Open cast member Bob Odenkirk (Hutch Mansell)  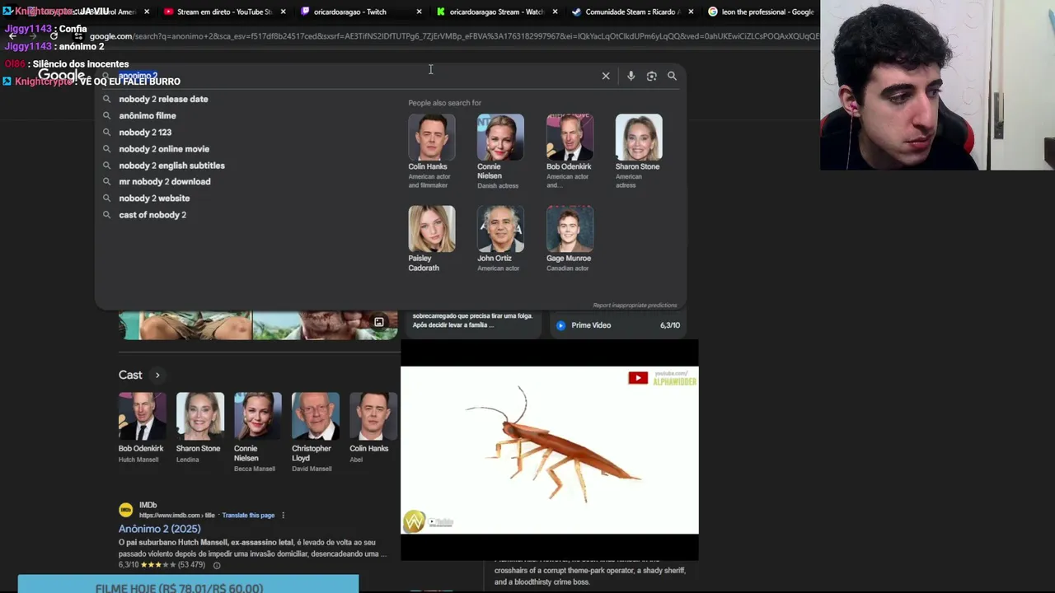141,428
